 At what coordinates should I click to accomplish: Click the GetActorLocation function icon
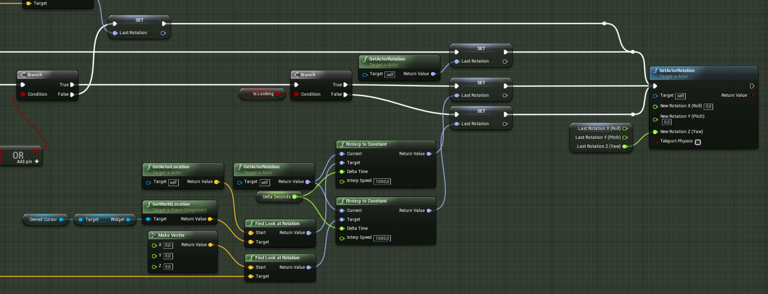tap(149, 167)
